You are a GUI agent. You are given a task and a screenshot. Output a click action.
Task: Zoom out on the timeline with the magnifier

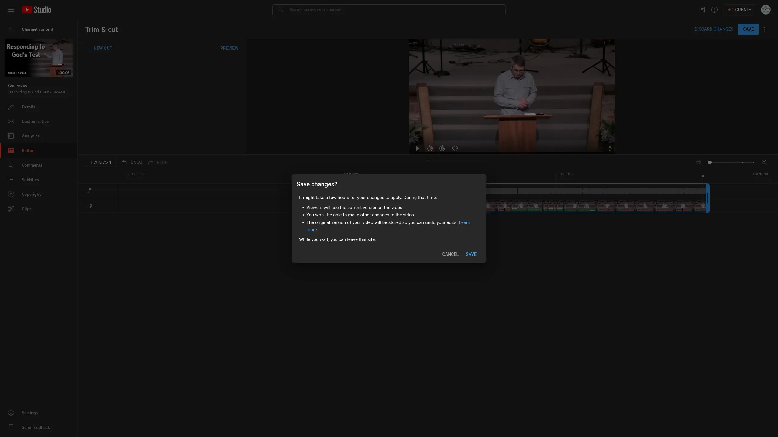click(x=698, y=162)
